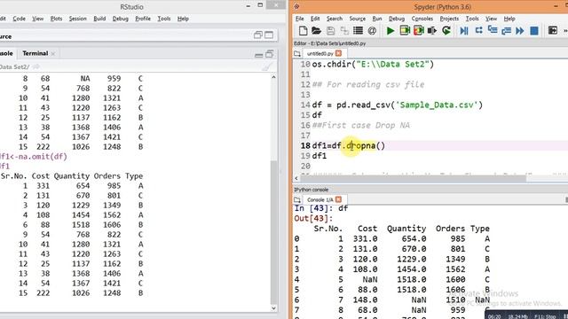Minimize the RStudio Console pane icon

pyautogui.click(x=258, y=55)
